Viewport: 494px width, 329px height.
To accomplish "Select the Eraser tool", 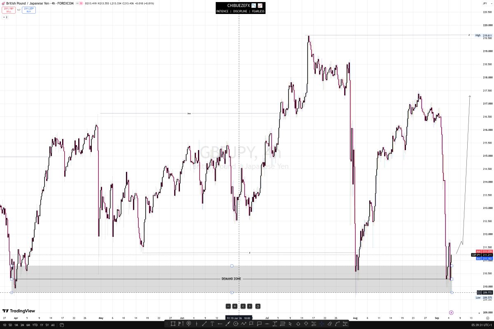I will [329, 324].
